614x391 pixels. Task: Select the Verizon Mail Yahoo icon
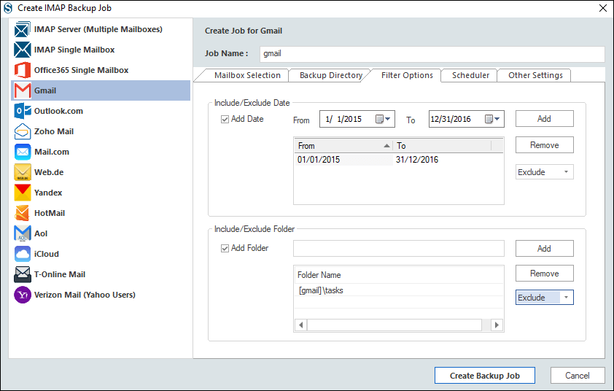(23, 295)
